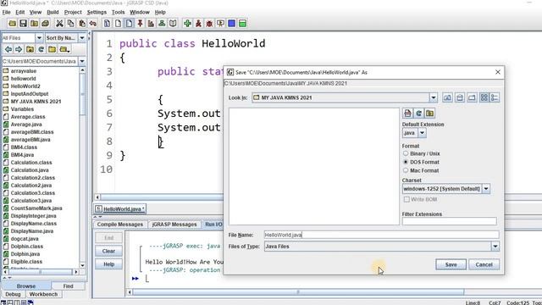Viewport: 542px width, 305px height.
Task: Open the Look In folder dropdown
Action: click(x=434, y=98)
